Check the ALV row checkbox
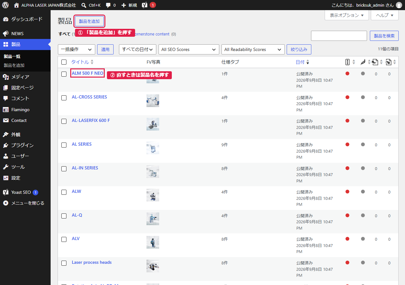The width and height of the screenshot is (405, 285). coord(64,239)
